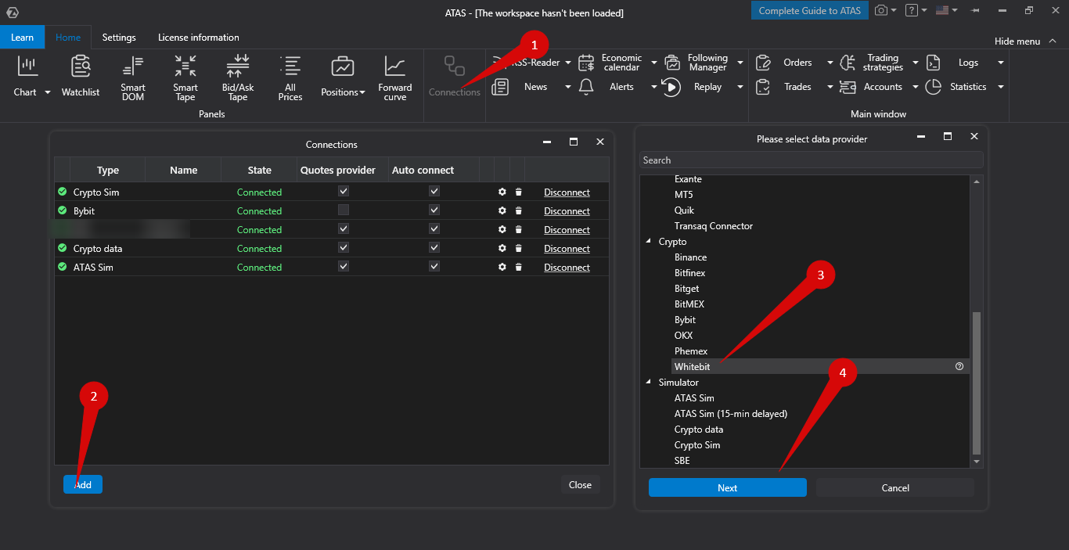Viewport: 1069px width, 550px height.
Task: Collapse the Simulator provider group
Action: tap(648, 382)
